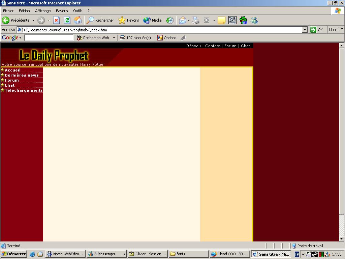Open the Forward button history dropdown arrow
The width and height of the screenshot is (345, 259).
[49, 20]
